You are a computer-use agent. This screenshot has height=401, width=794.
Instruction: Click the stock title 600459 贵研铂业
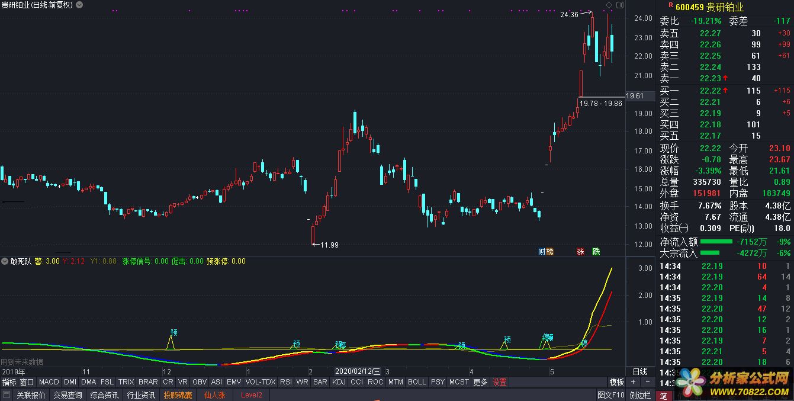click(x=709, y=7)
